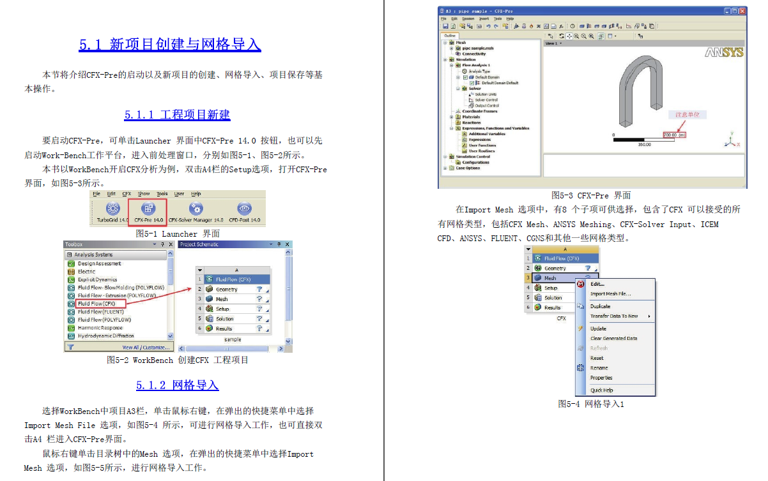Screen dimensions: 768x481
Task: Click Toolbox scroll down arrow
Action: 170,336
